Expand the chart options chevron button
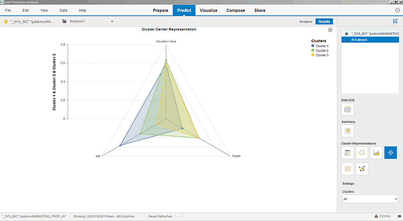This screenshot has width=403, height=221. click(330, 30)
